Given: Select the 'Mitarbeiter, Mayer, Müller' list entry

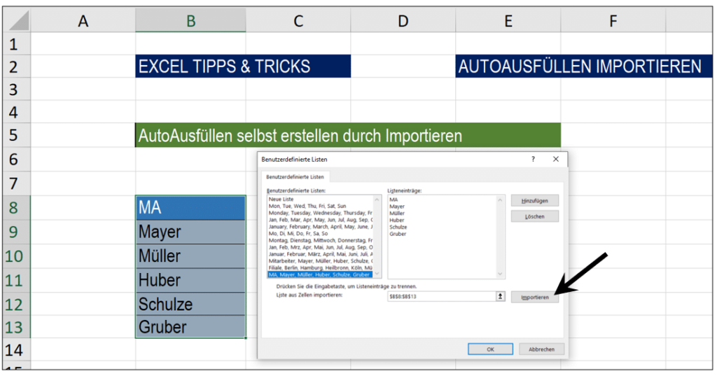Looking at the screenshot, I should 321,260.
